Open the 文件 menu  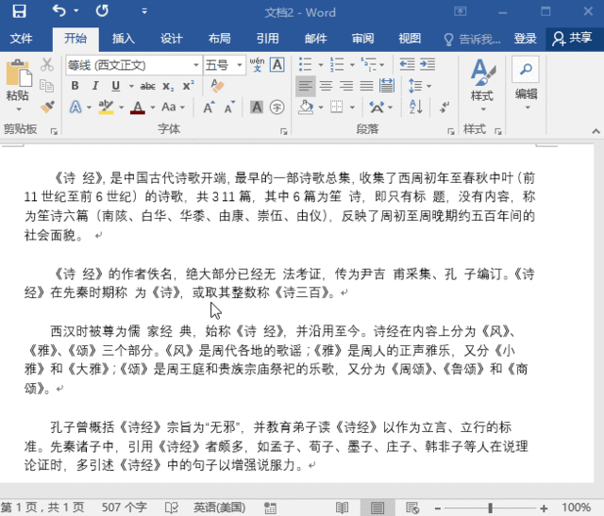pyautogui.click(x=21, y=38)
